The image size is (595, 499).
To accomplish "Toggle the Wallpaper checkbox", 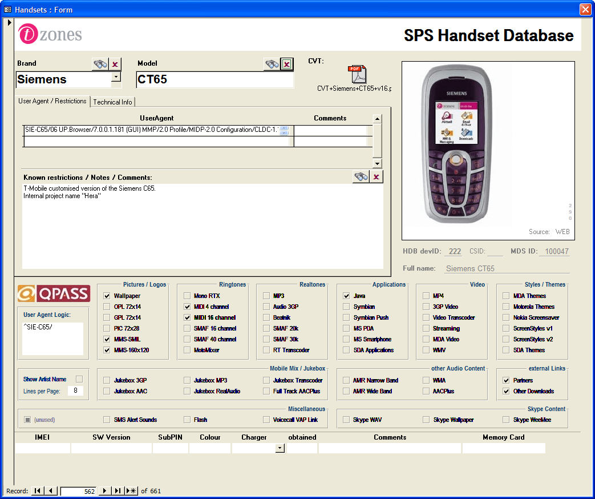I will [107, 296].
